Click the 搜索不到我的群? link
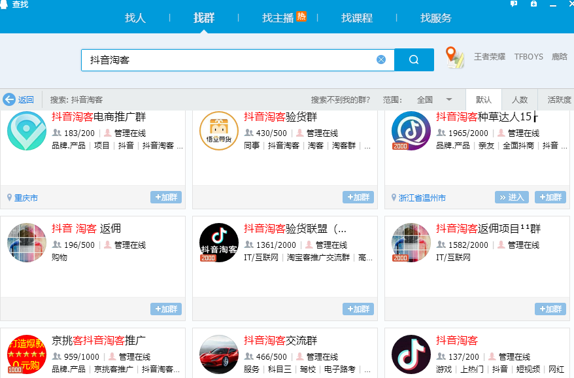 341,99
